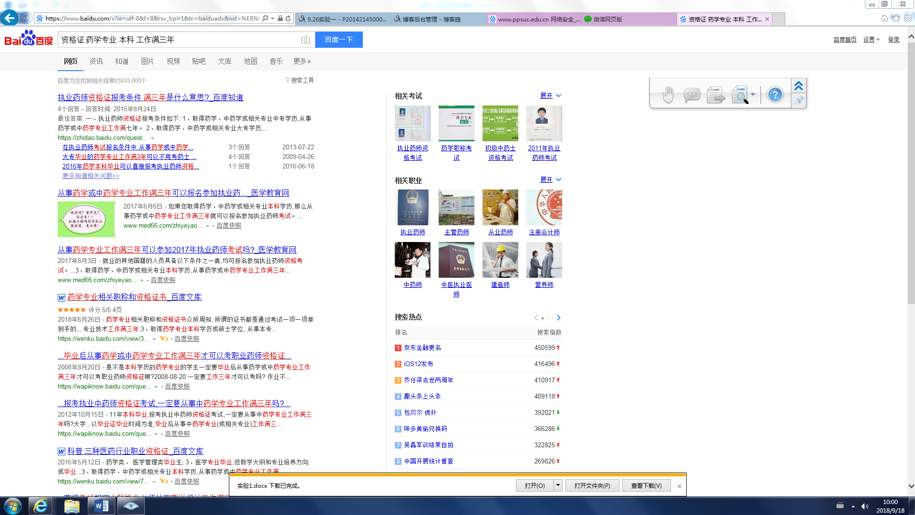Click the 百度一下 search button
This screenshot has width=915, height=515.
point(339,40)
